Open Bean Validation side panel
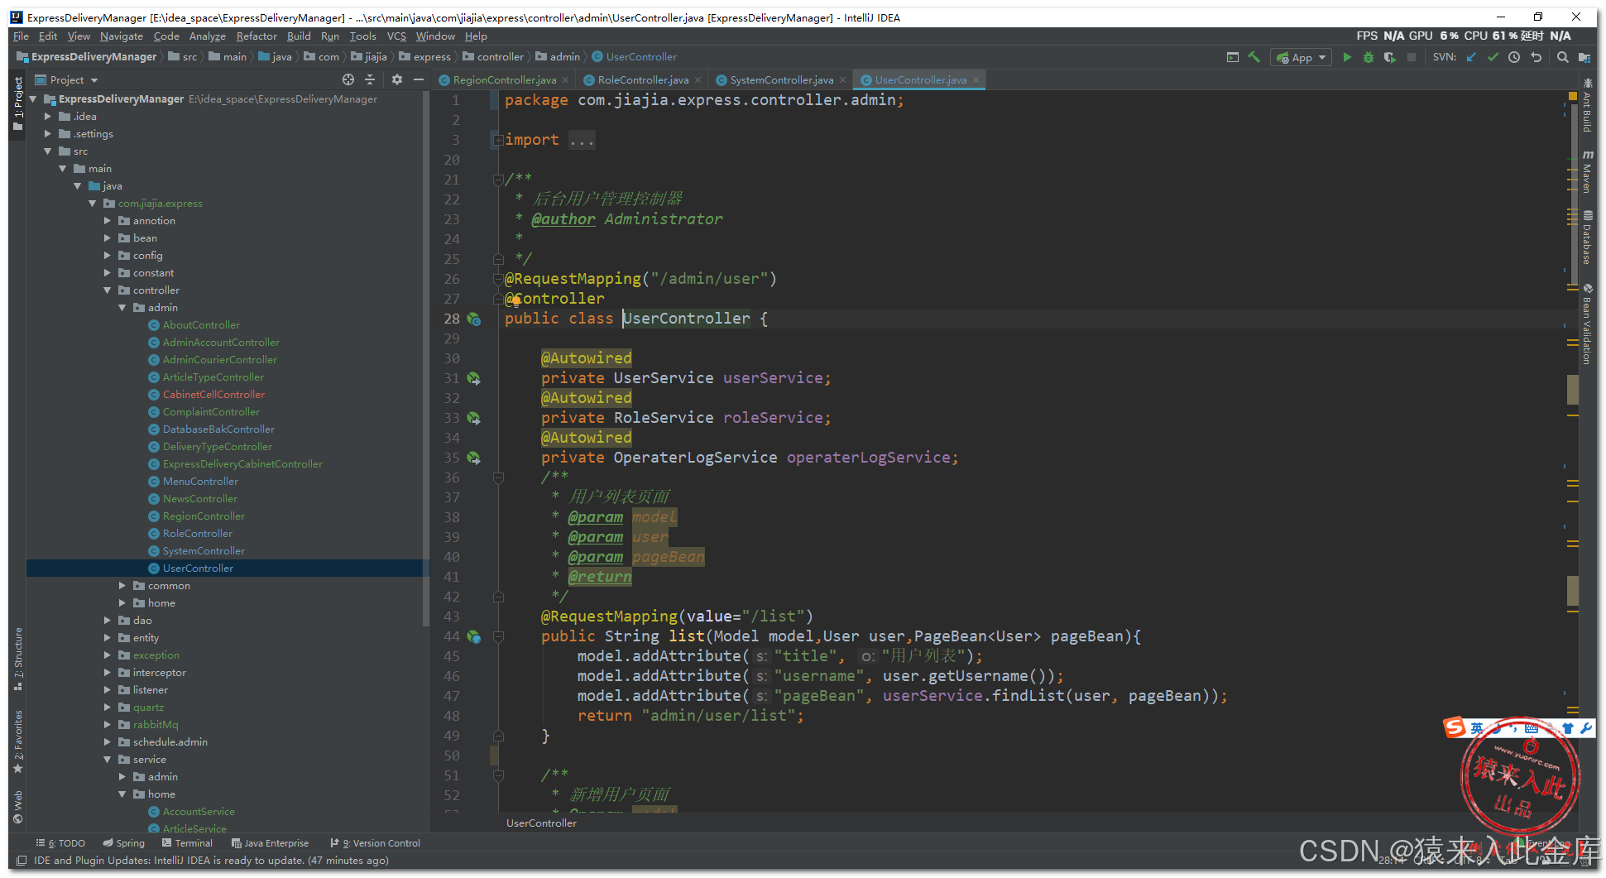1606x878 pixels. 1587,324
